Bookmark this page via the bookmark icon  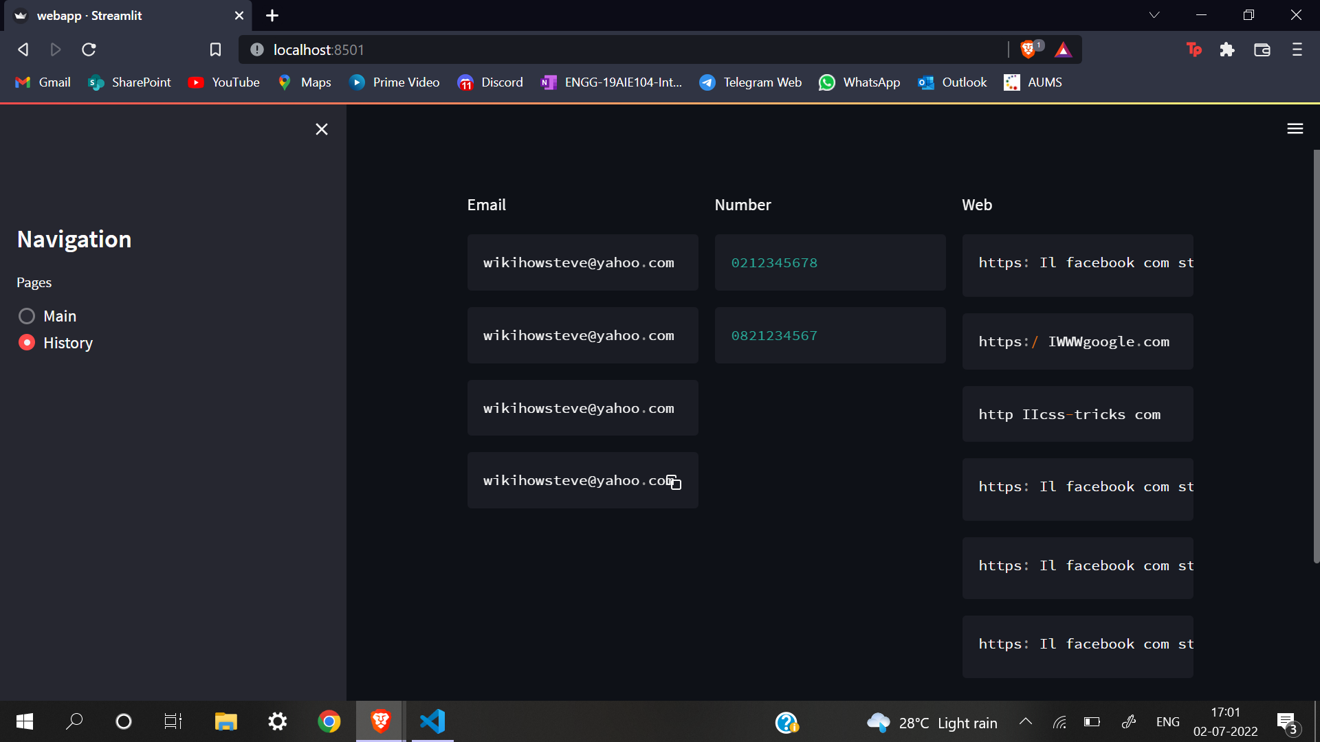coord(215,49)
